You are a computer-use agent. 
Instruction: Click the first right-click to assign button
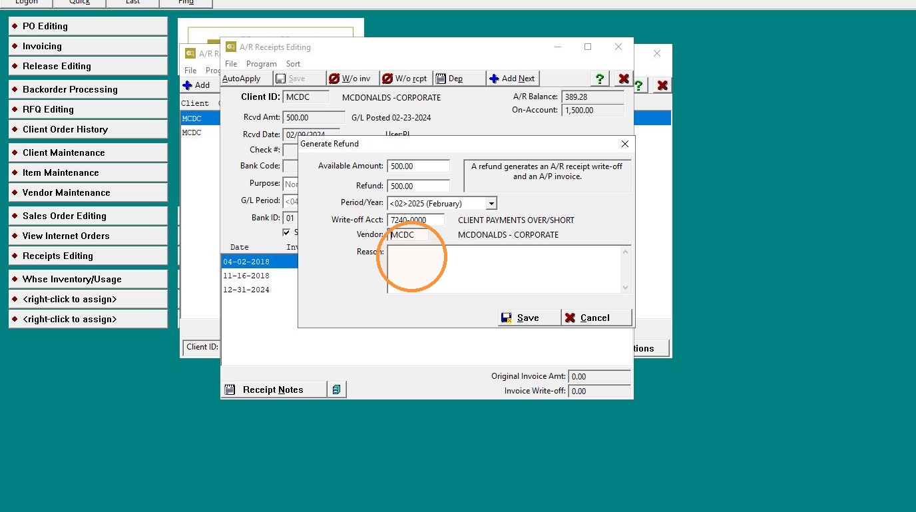(x=88, y=299)
